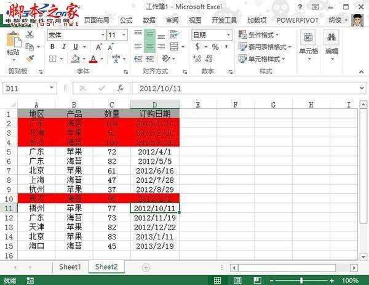The width and height of the screenshot is (369, 285).
Task: Click the insert function fx button
Action: tap(121, 88)
